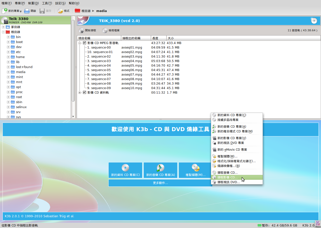Click the 燒錄映像檔 burn image icon
This screenshot has width=321, height=228.
pos(214,166)
